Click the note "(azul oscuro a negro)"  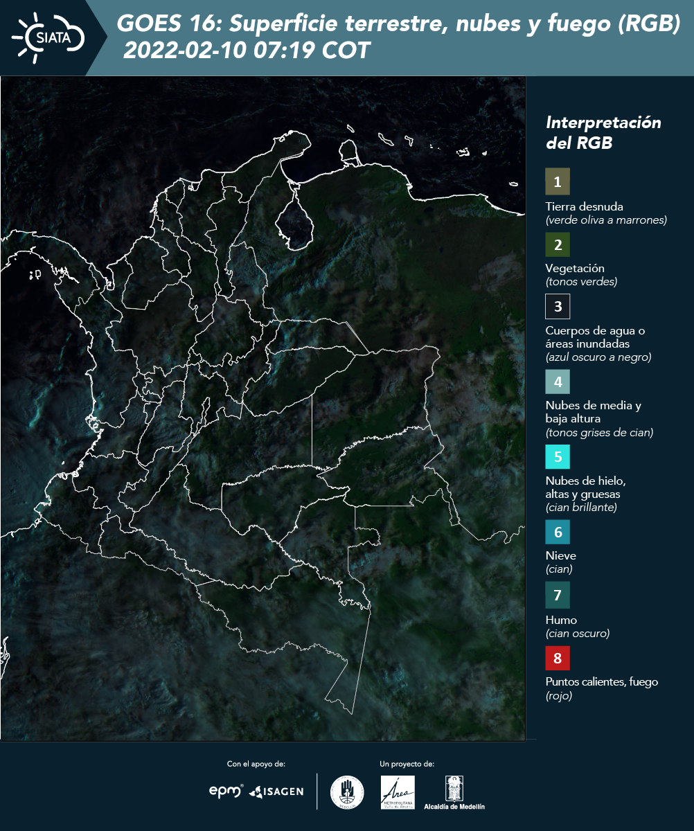(x=598, y=357)
